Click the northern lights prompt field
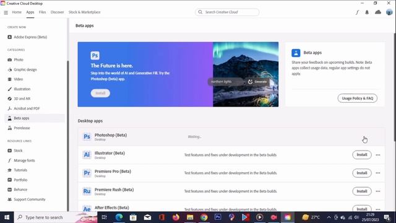Image resolution: width=396 pixels, height=223 pixels. [x=226, y=82]
